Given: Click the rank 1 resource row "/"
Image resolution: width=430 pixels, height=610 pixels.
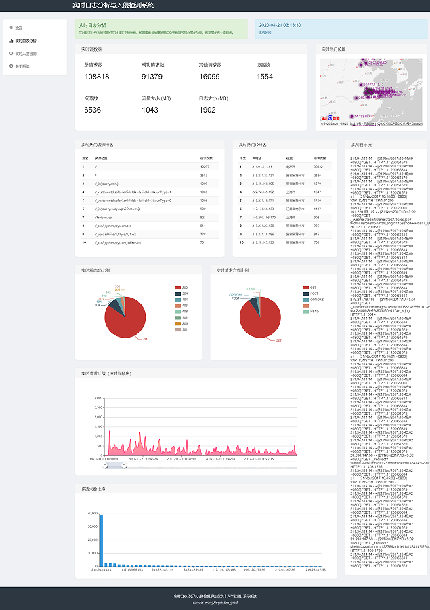Looking at the screenshot, I should point(150,167).
